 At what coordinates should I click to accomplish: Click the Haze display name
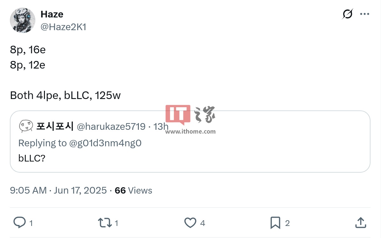click(52, 14)
